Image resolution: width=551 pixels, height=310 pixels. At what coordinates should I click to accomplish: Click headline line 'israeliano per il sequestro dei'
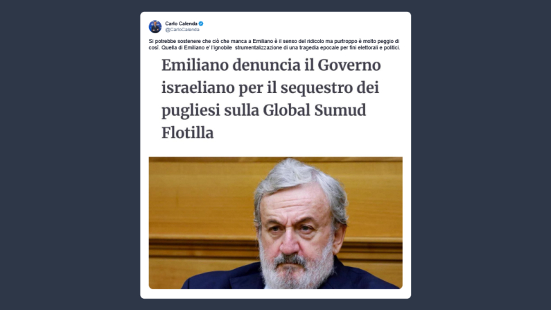click(x=270, y=87)
